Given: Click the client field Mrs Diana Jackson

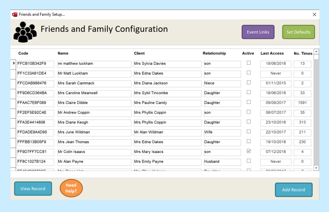Looking at the screenshot, I should [168, 84].
